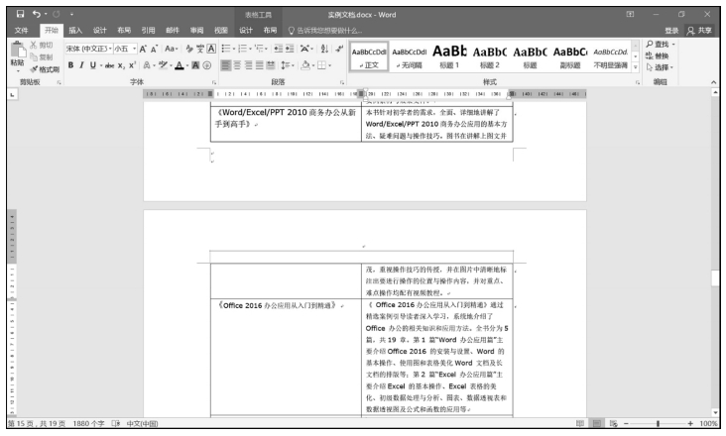This screenshot has width=726, height=436.
Task: Click the Show/Hide paragraph marks icon
Action: point(339,49)
